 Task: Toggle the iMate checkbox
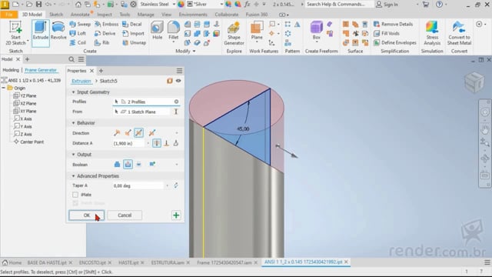pyautogui.click(x=75, y=195)
